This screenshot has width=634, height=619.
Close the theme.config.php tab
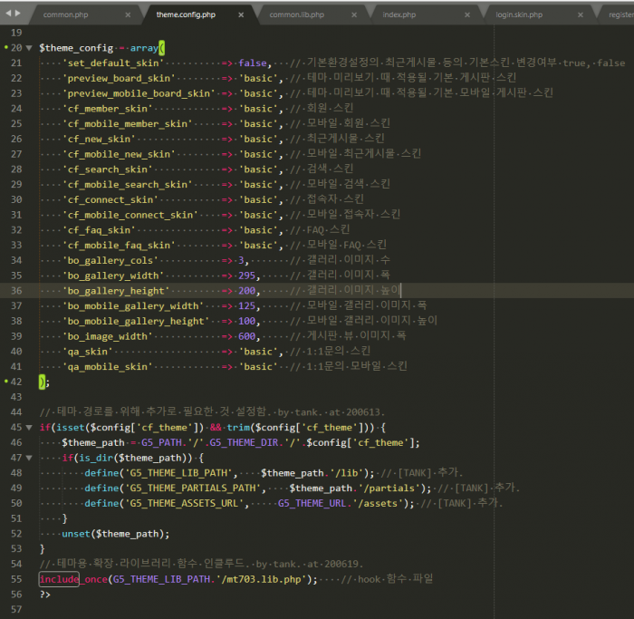(241, 15)
